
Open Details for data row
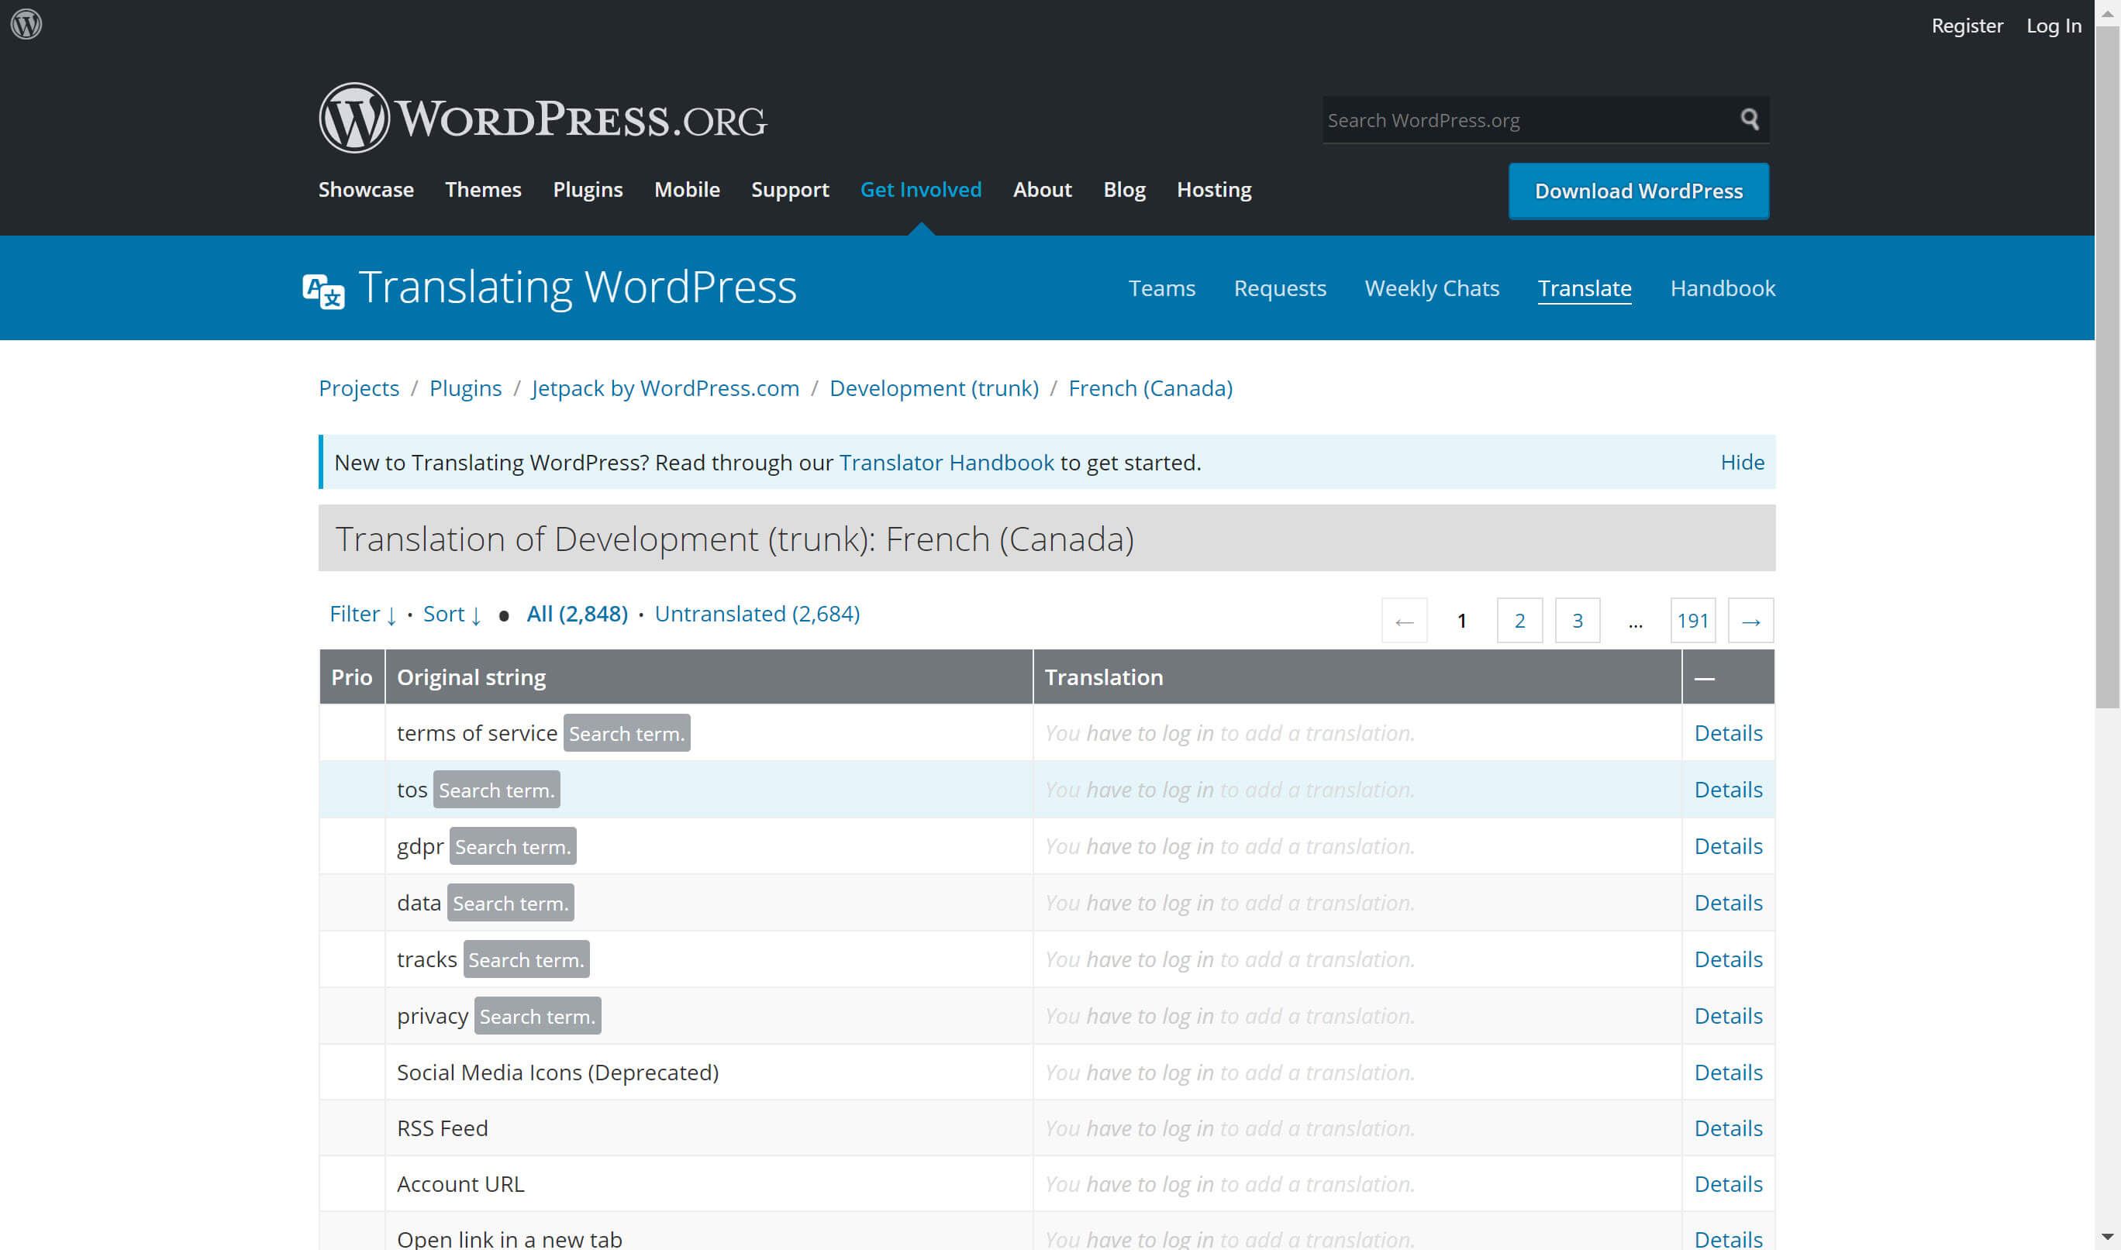[x=1728, y=903]
